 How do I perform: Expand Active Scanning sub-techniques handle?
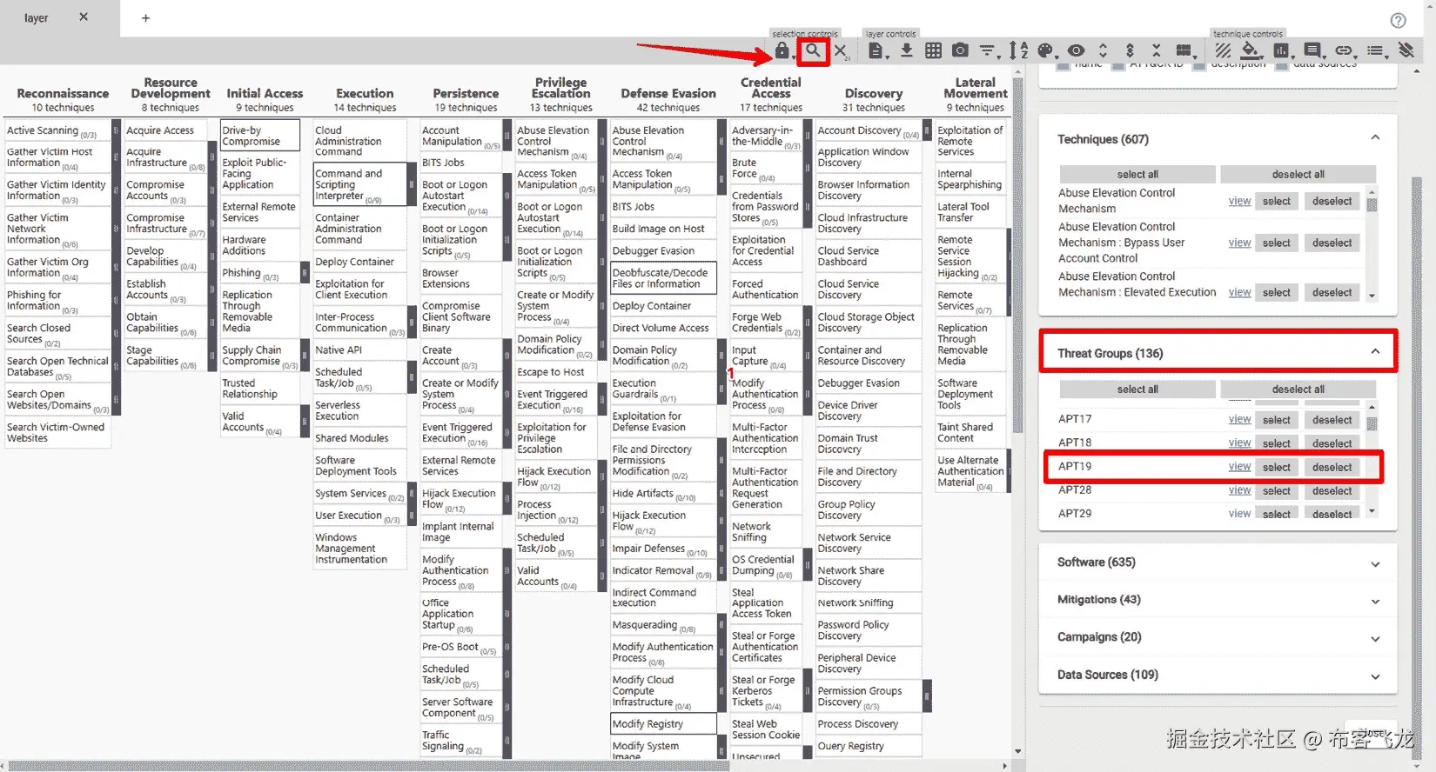pyautogui.click(x=116, y=130)
